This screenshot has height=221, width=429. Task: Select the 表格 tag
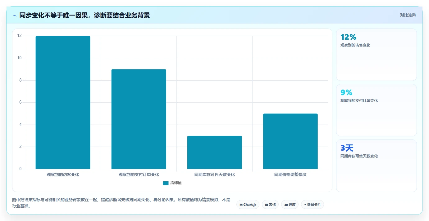pos(270,205)
